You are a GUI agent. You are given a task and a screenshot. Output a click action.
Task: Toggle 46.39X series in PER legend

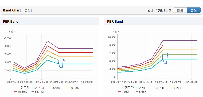pyautogui.click(x=21, y=92)
